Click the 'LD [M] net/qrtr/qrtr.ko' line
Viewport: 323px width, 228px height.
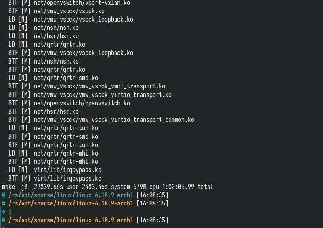click(46, 45)
